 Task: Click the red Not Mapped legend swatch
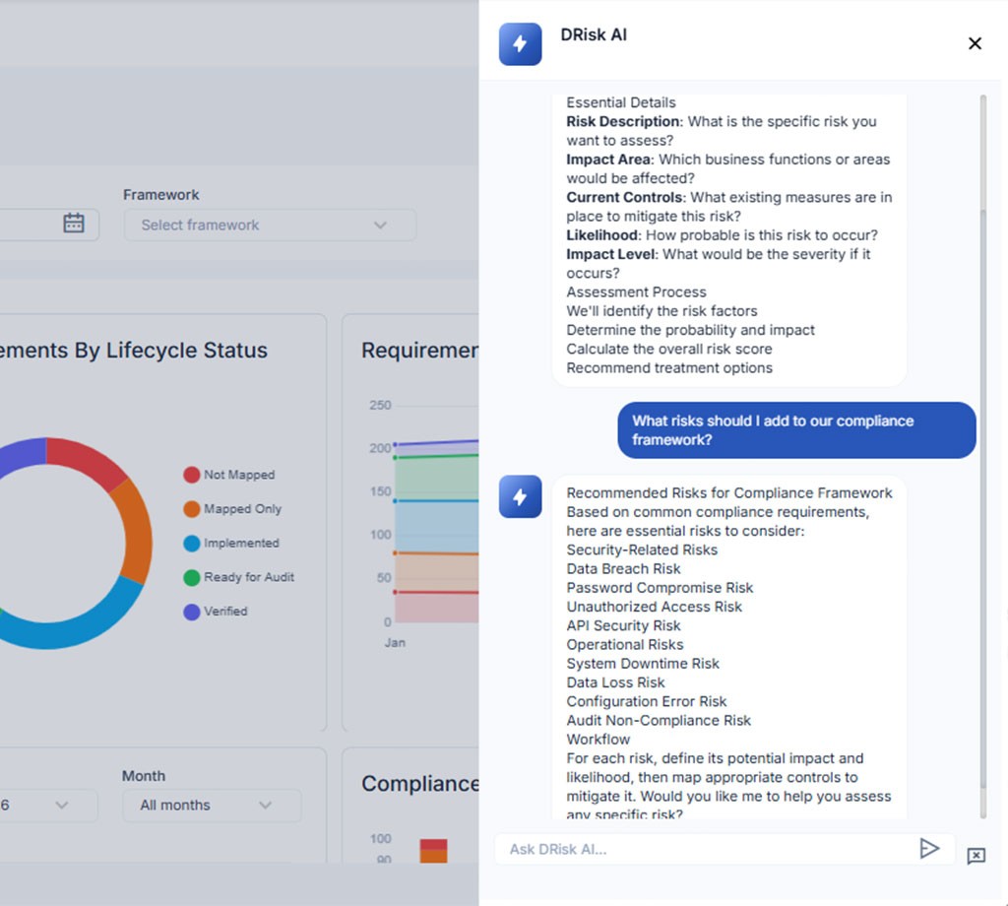point(192,475)
